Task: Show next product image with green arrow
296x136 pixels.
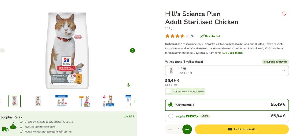Action: click(x=133, y=50)
